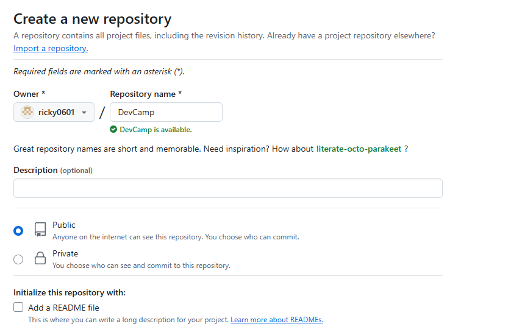Click the Repository name field label
Screen dimensions: 511x335
(x=146, y=94)
